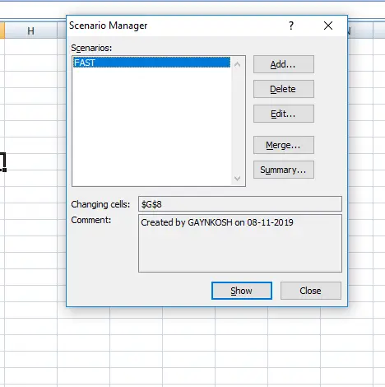Click the scenarios list scrollbar track
The height and width of the screenshot is (387, 385).
point(238,121)
